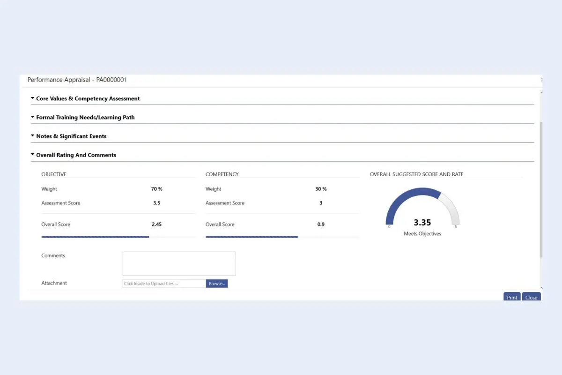Click the dialog's vertical scrollbar
The width and height of the screenshot is (562, 375).
(x=541, y=190)
